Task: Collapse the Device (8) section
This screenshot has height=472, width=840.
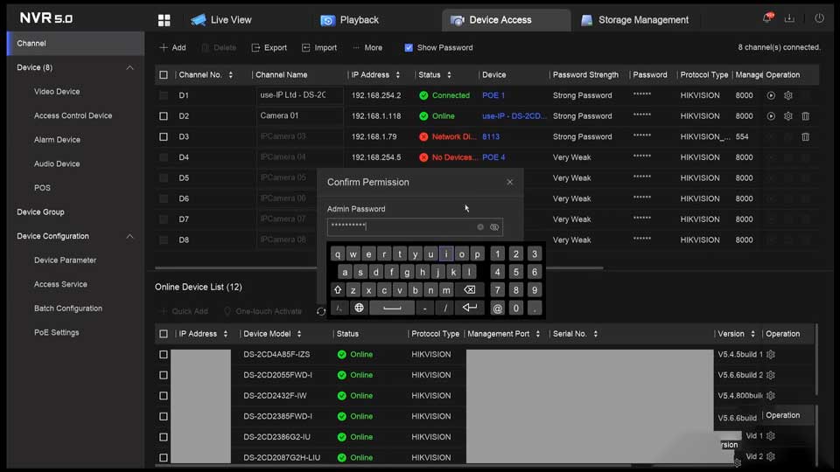Action: click(x=130, y=68)
